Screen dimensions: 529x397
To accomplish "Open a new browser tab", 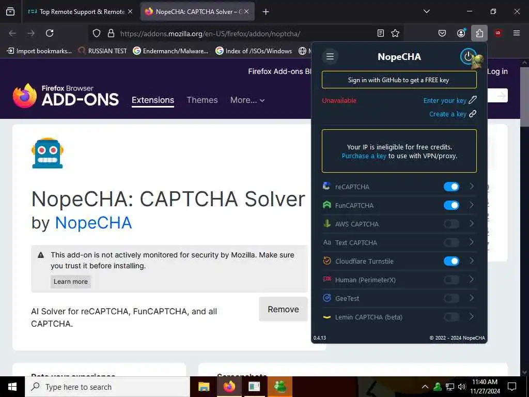I will 266,12.
